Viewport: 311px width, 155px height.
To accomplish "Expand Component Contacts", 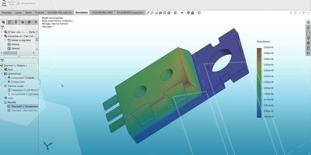I will click(x=5, y=77).
